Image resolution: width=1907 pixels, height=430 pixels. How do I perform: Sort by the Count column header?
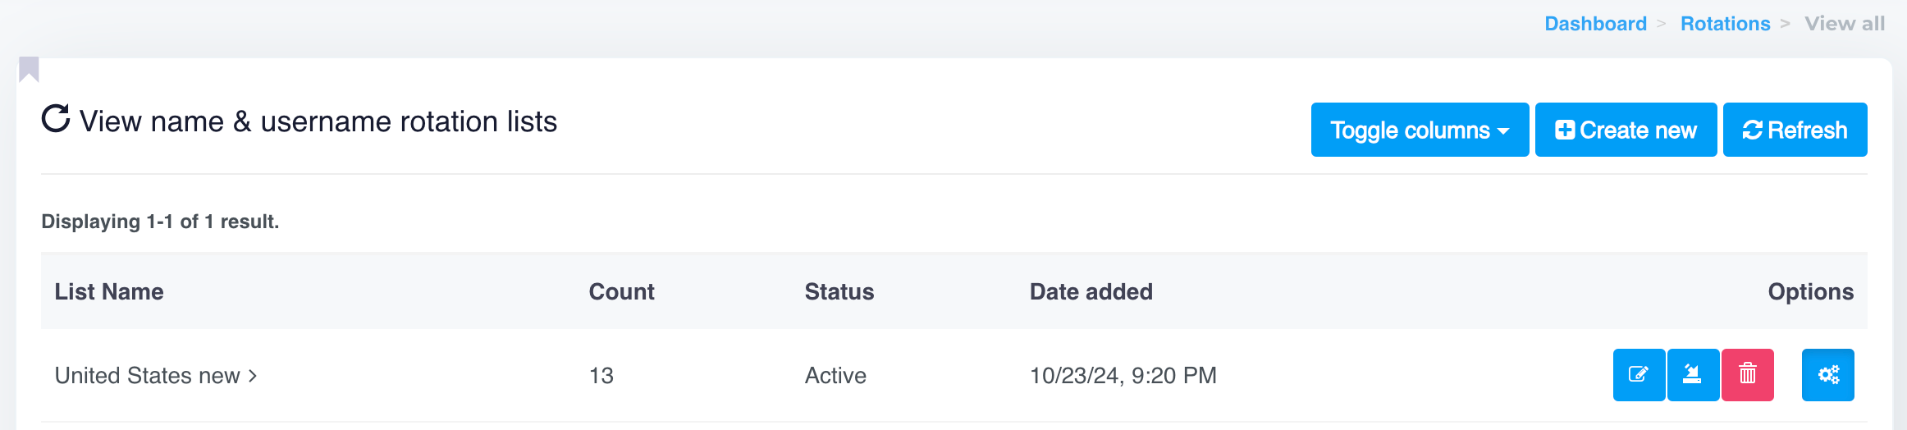point(621,292)
